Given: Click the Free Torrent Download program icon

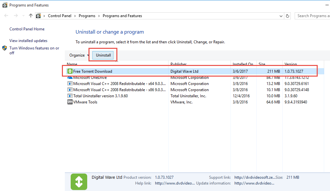Looking at the screenshot, I should (x=70, y=71).
